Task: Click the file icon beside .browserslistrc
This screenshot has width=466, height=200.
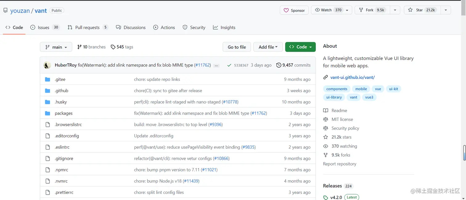Action: (47, 125)
